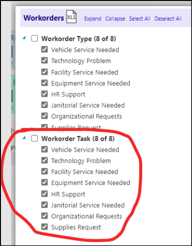Uncheck Equipment Service Needed under Workorder Type
Image resolution: width=192 pixels, height=246 pixels.
click(x=45, y=83)
